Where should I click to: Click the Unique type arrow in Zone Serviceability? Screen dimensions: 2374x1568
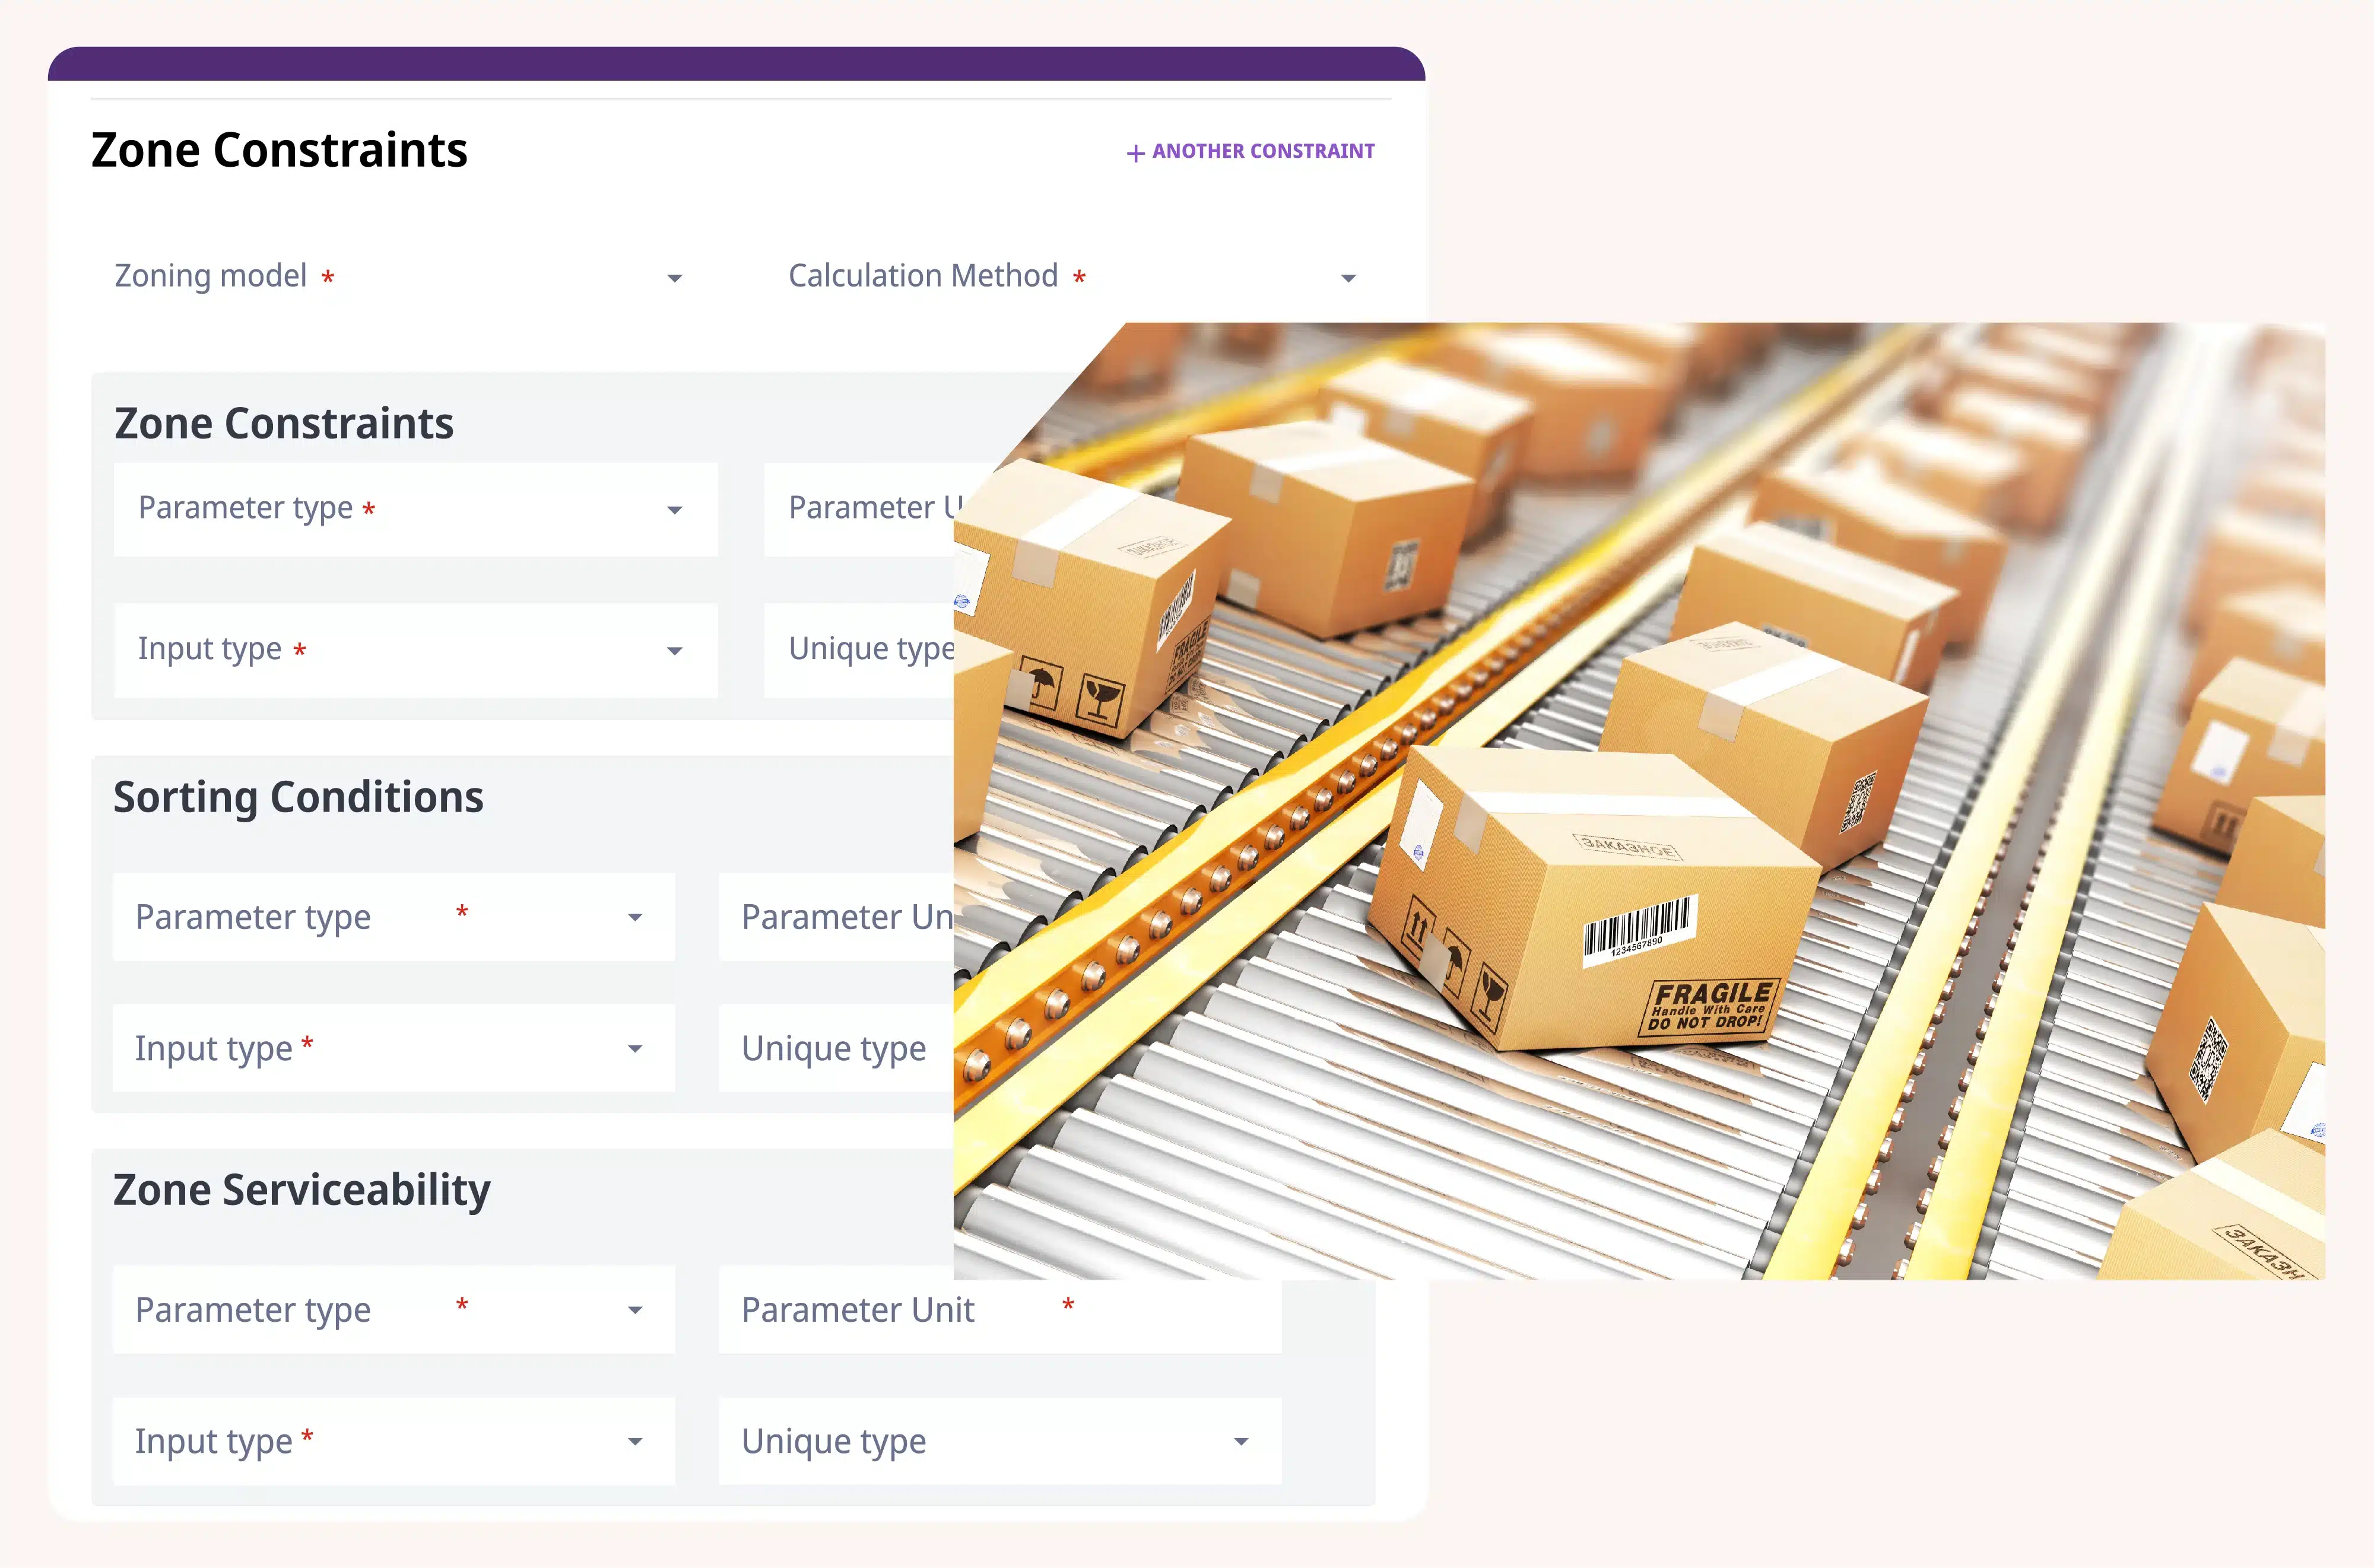[x=1240, y=1442]
